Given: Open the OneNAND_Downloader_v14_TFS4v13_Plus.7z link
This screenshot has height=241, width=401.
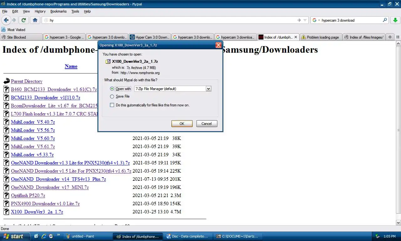Looking at the screenshot, I should pos(58,179).
